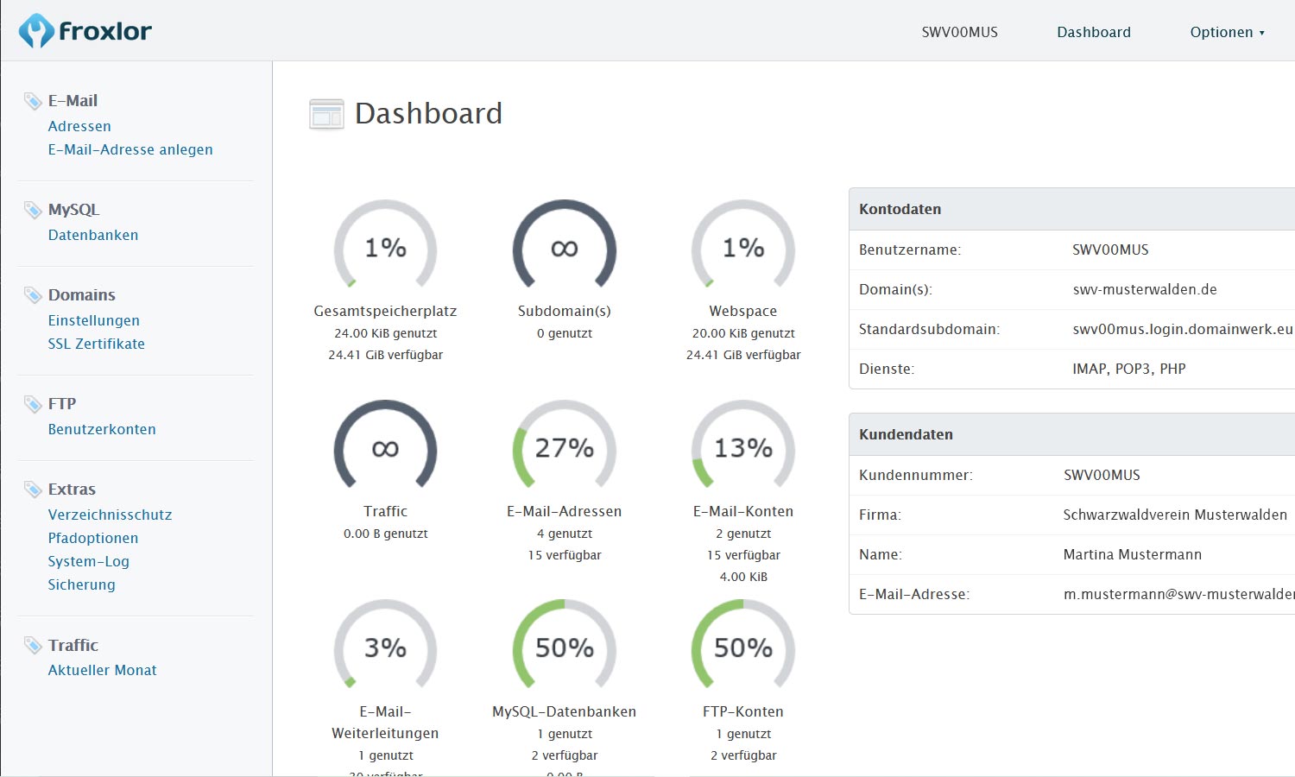Viewport: 1295px width, 777px height.
Task: Open Pfadoptionen link
Action: tap(93, 538)
